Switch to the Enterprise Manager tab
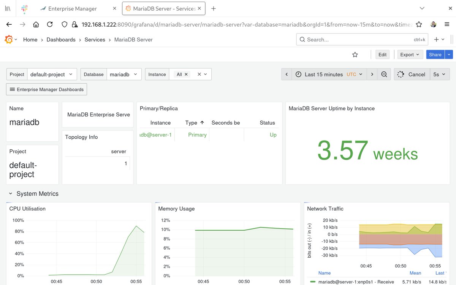Screen dimensions: 456x285 pos(72,8)
